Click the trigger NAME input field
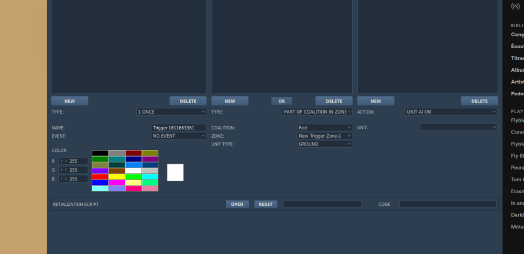The width and height of the screenshot is (524, 254). click(179, 128)
